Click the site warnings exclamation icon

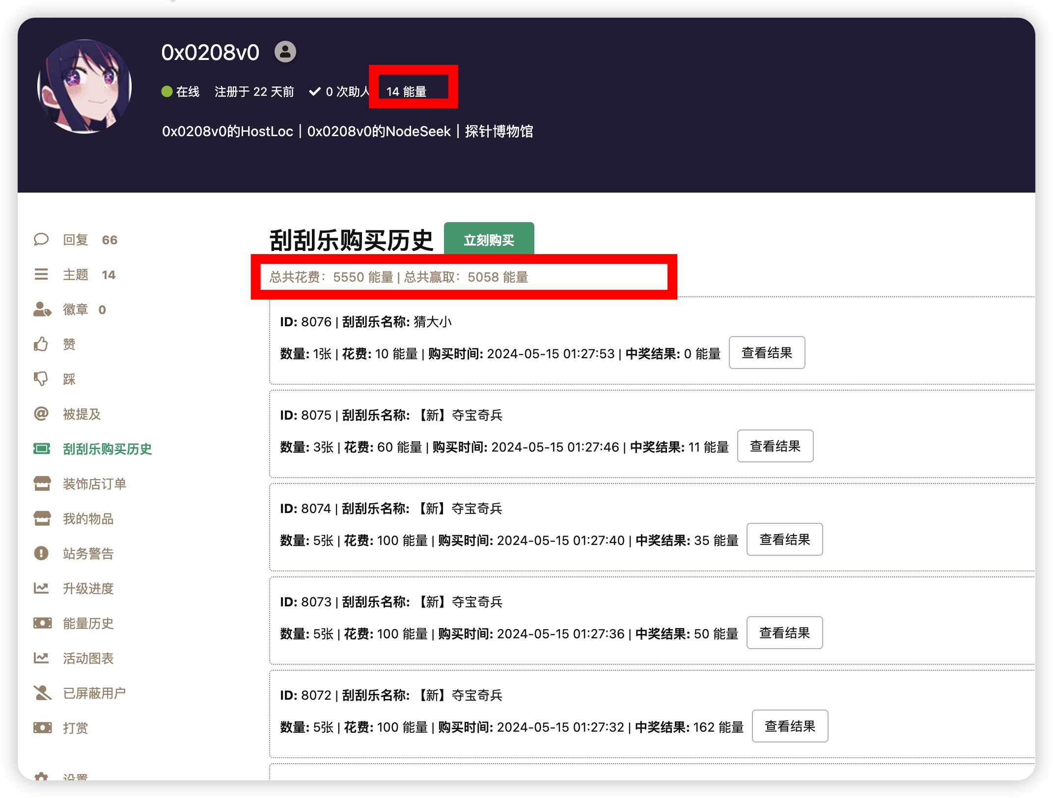(41, 553)
